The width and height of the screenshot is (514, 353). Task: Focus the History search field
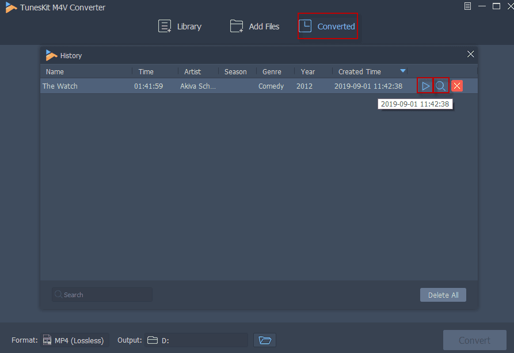pyautogui.click(x=102, y=295)
